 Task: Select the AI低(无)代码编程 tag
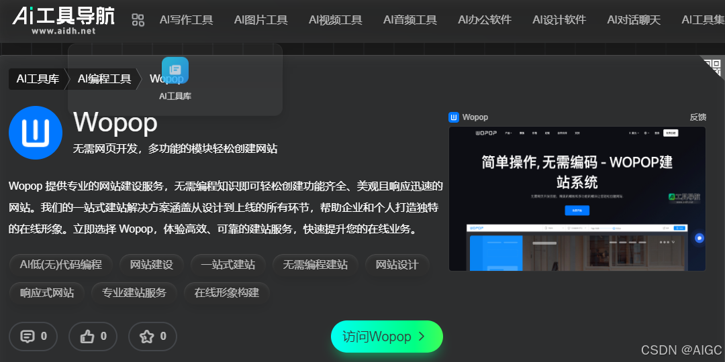[x=61, y=265]
